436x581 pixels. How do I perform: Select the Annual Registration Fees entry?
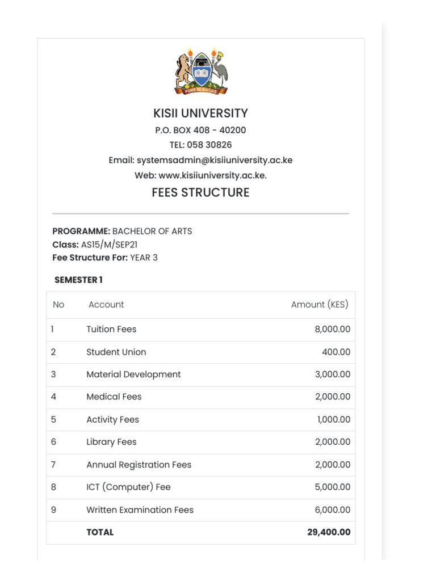pos(139,465)
